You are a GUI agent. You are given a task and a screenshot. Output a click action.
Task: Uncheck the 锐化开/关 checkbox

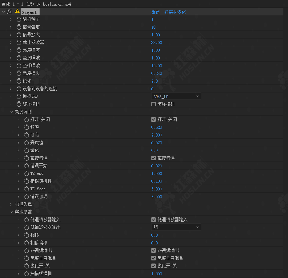[154, 266]
